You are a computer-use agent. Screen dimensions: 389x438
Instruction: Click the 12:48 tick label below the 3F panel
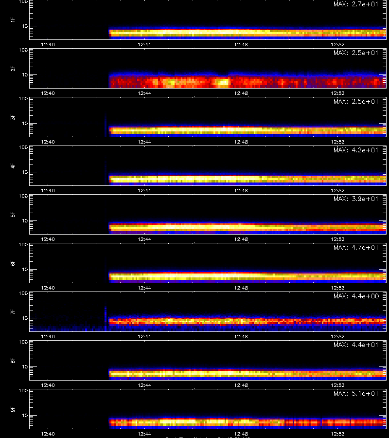click(241, 142)
